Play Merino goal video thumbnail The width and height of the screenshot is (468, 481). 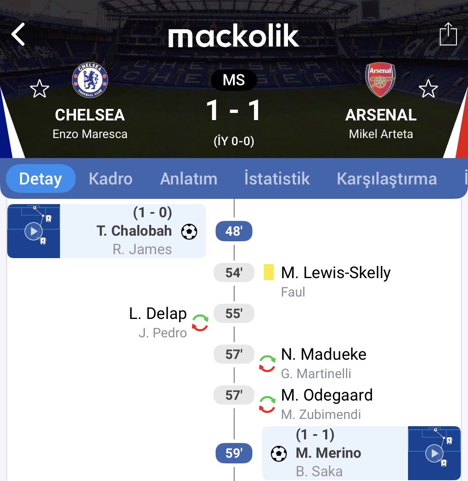point(434,453)
